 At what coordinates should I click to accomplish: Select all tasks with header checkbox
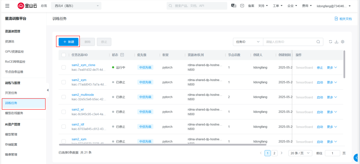64,55
